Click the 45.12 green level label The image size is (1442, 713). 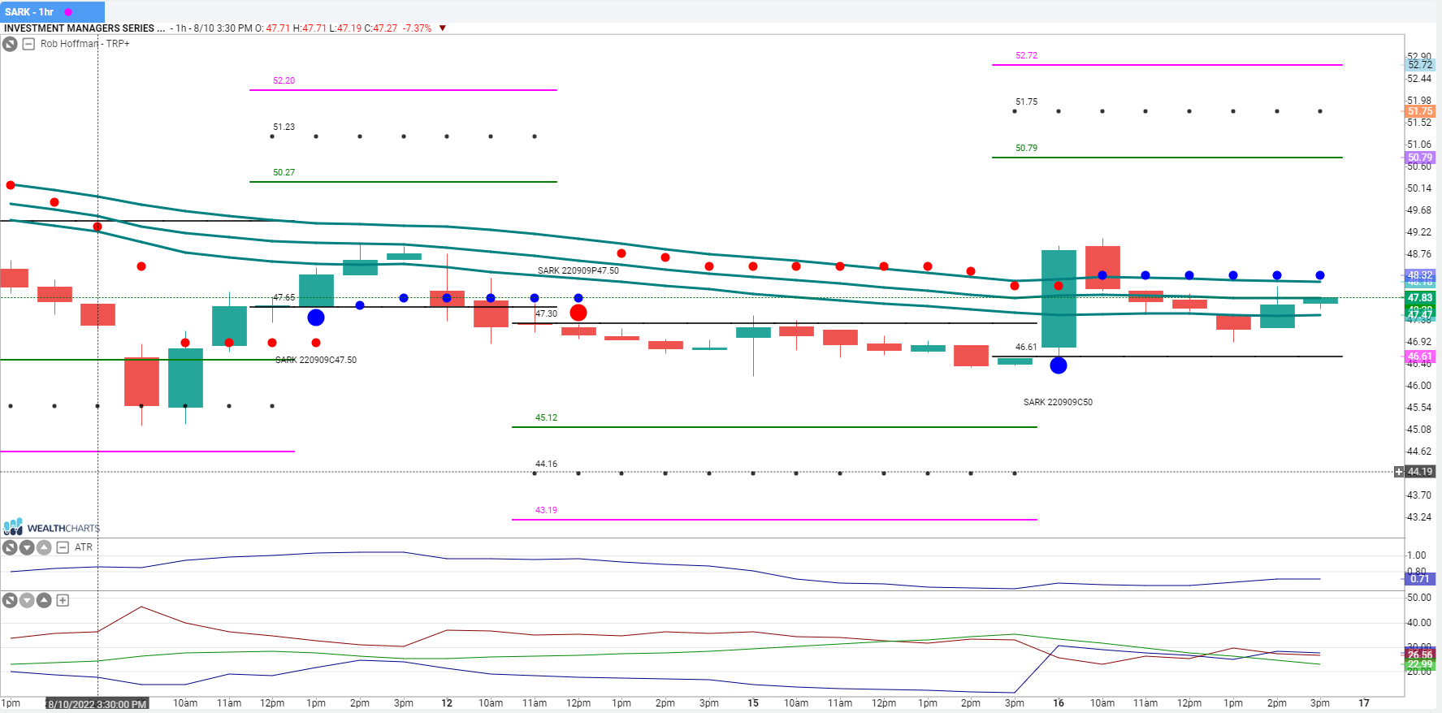point(547,417)
